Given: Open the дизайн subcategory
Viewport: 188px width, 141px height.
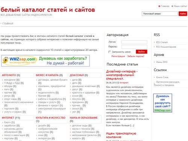Looking at the screenshot, I should tap(42, 126).
